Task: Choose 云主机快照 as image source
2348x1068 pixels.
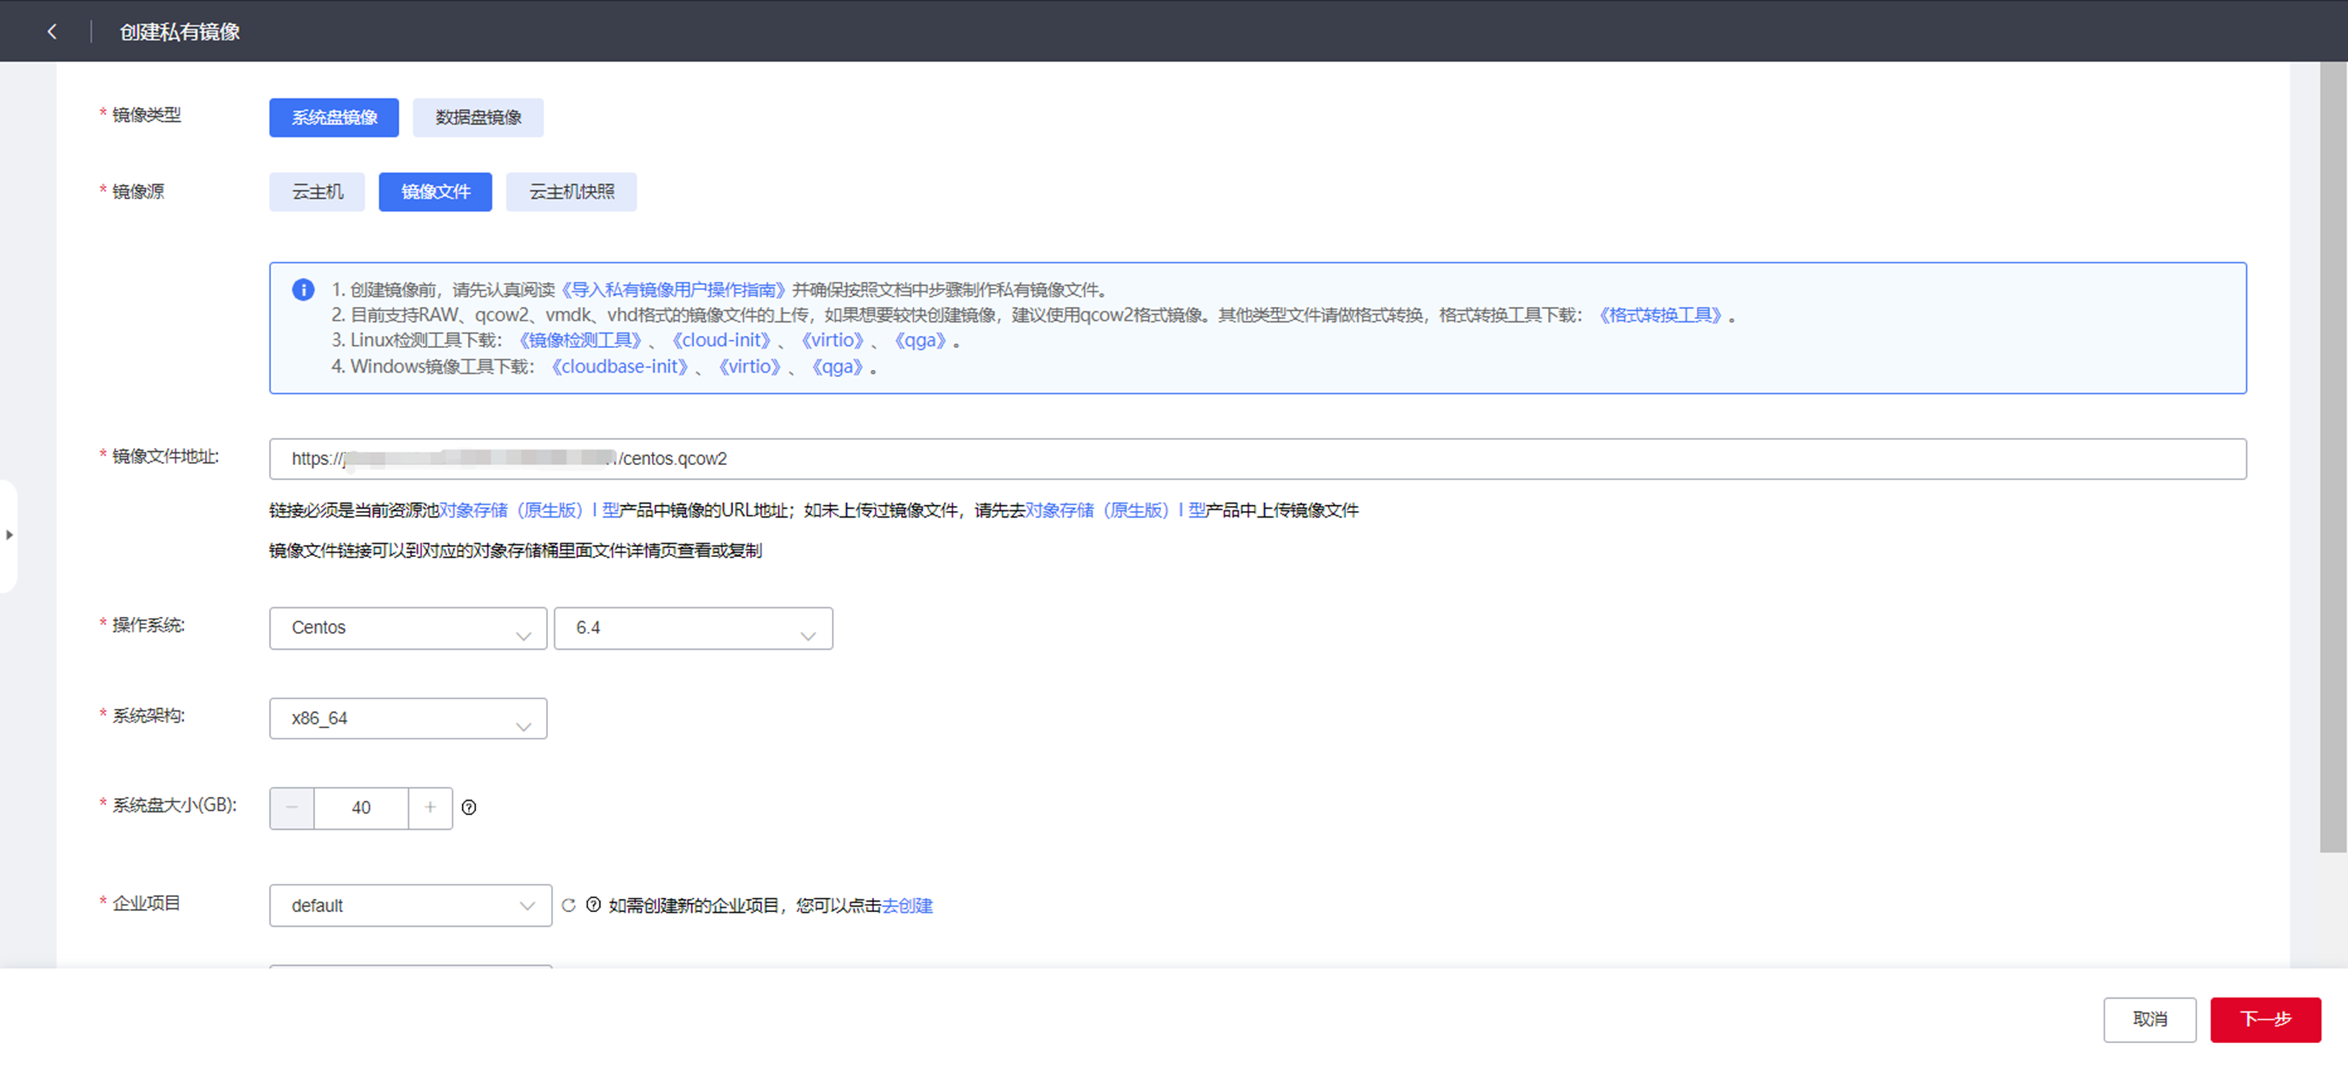Action: pyautogui.click(x=571, y=192)
